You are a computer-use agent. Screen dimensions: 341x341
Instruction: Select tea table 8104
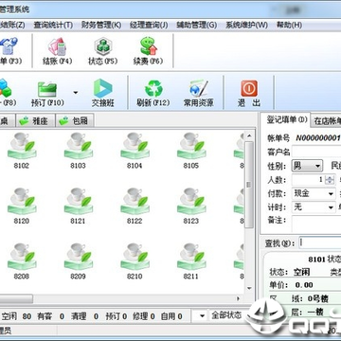coord(135,151)
